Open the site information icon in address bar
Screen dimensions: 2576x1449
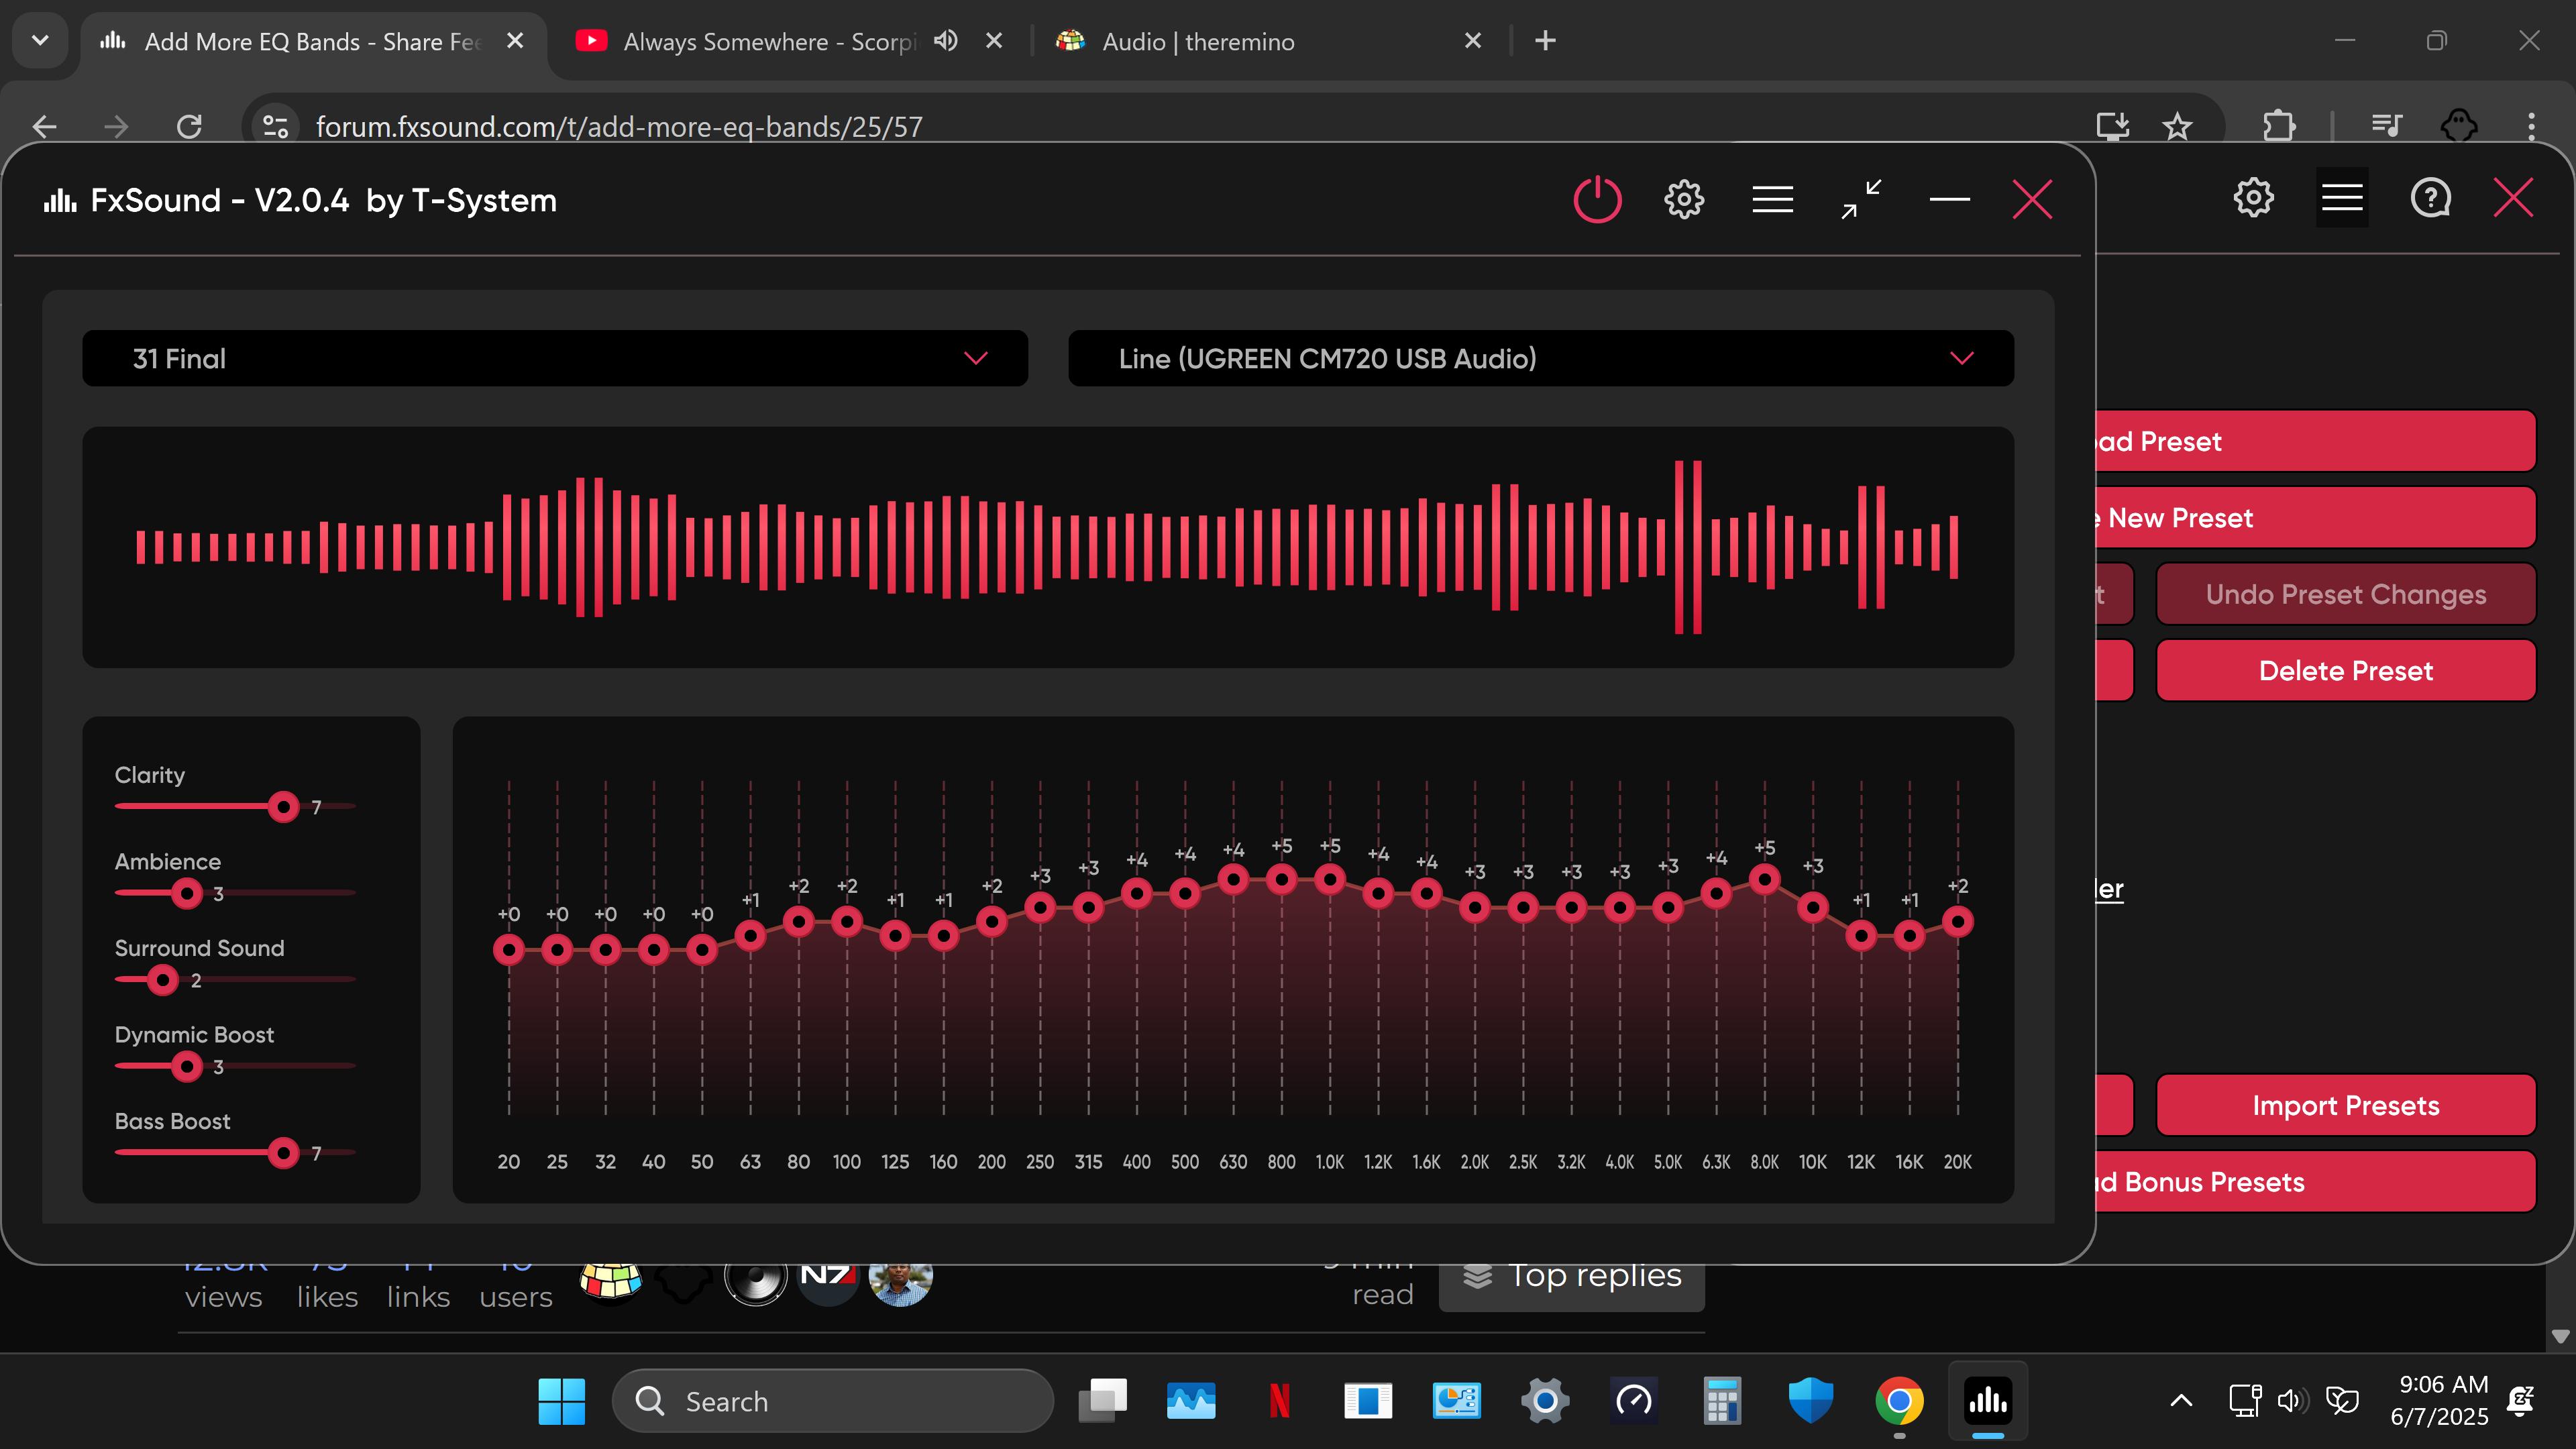tap(275, 127)
